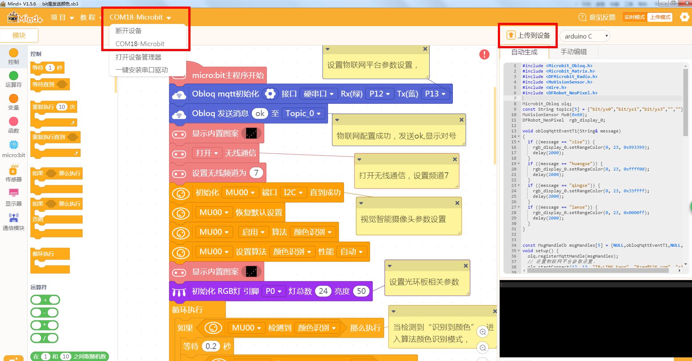Click the LED pattern under Obloq 发送消息

point(251,134)
